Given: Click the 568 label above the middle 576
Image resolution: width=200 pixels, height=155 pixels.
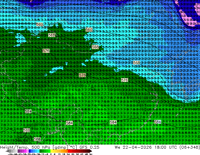Looking at the screenshot, I should point(95,47).
